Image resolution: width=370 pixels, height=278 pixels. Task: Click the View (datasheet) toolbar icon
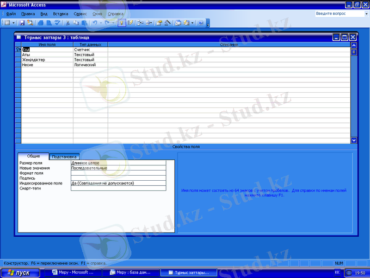coord(7,23)
